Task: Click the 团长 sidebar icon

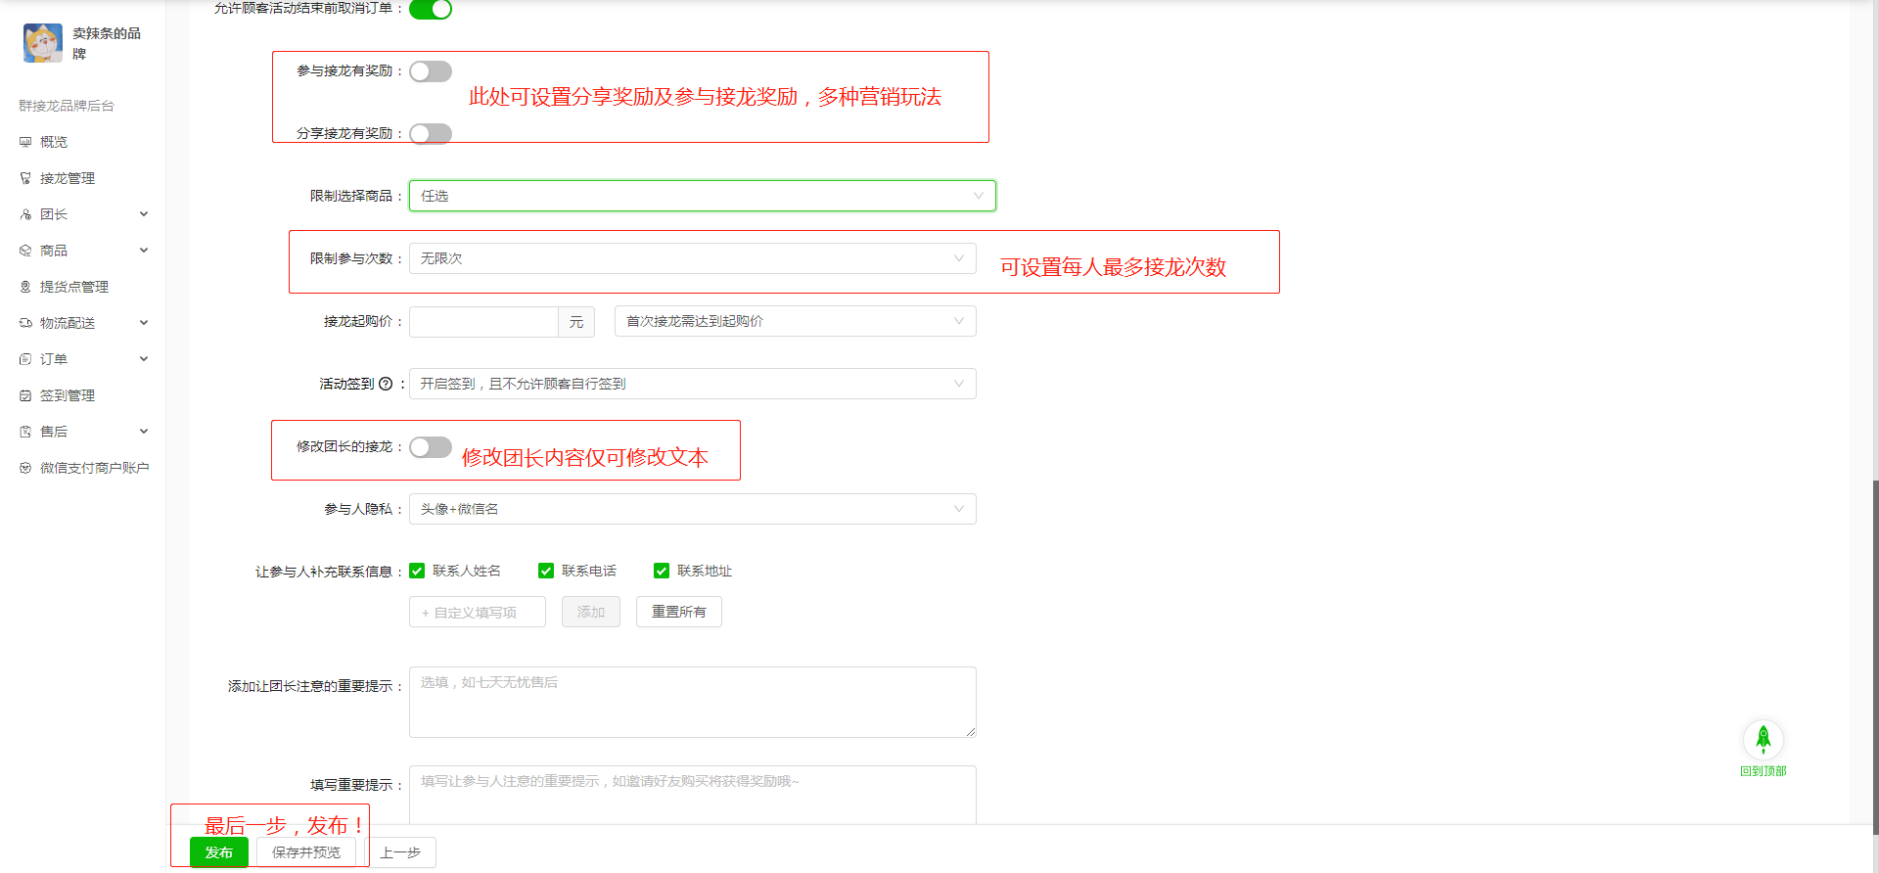Action: pyautogui.click(x=25, y=214)
